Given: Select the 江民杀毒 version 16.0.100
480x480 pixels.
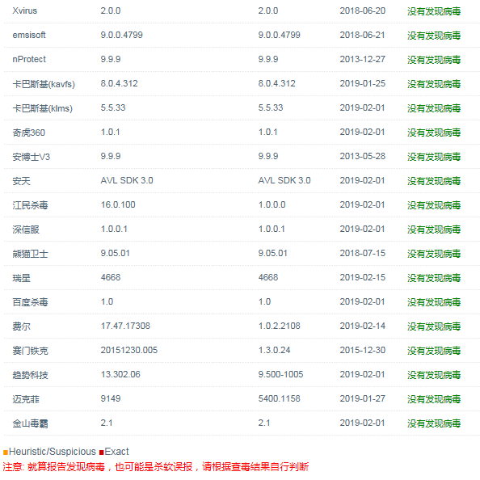Looking at the screenshot, I should (x=118, y=204).
